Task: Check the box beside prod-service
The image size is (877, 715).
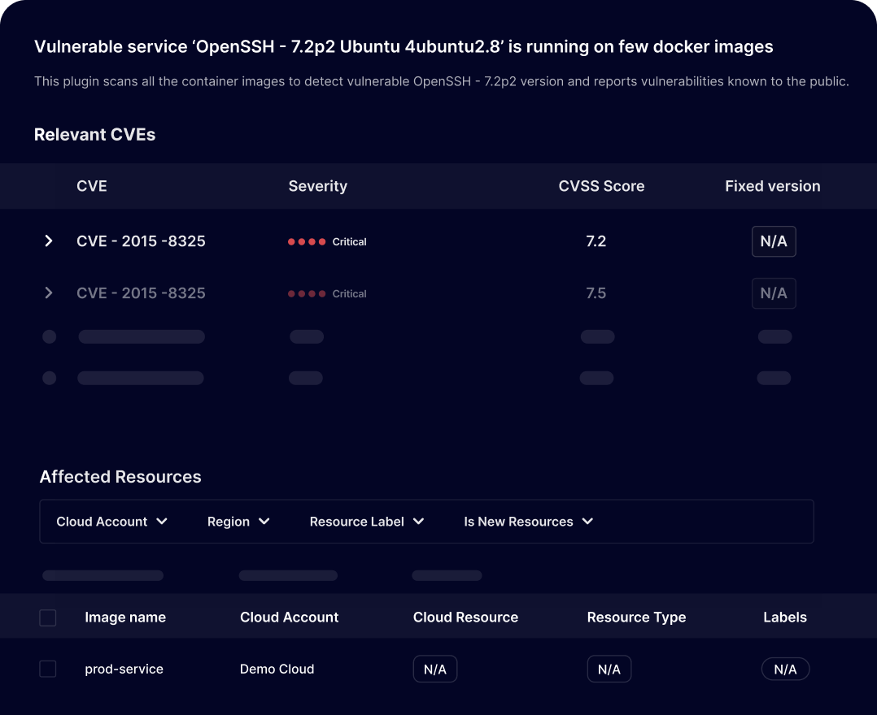Action: [x=48, y=669]
